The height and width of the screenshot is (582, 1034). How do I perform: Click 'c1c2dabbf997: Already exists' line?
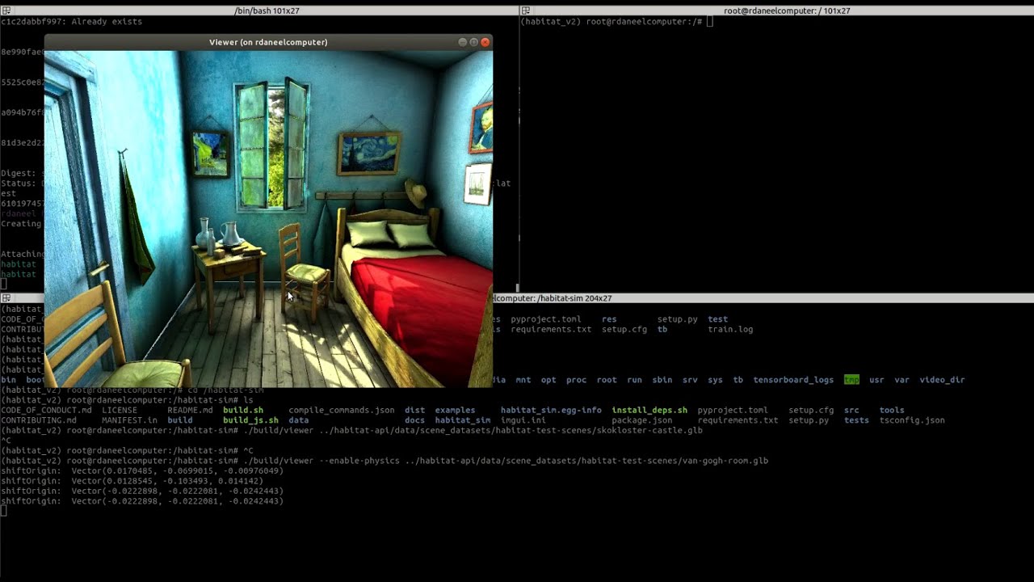(x=71, y=22)
